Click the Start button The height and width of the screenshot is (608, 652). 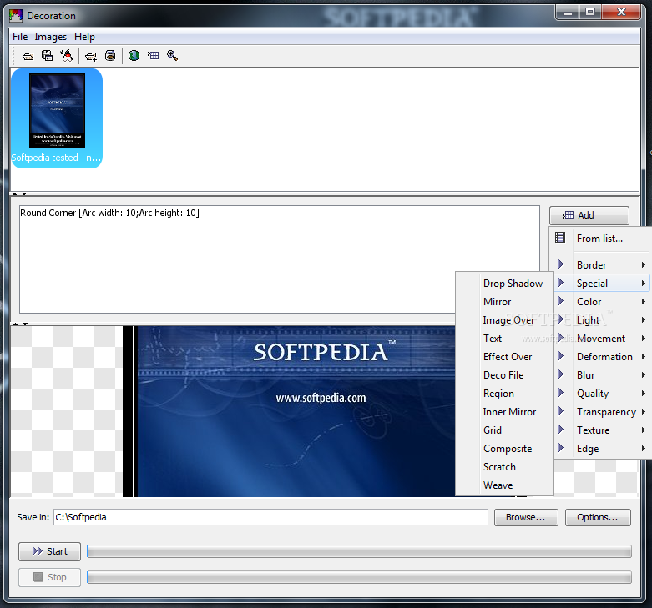tap(49, 551)
